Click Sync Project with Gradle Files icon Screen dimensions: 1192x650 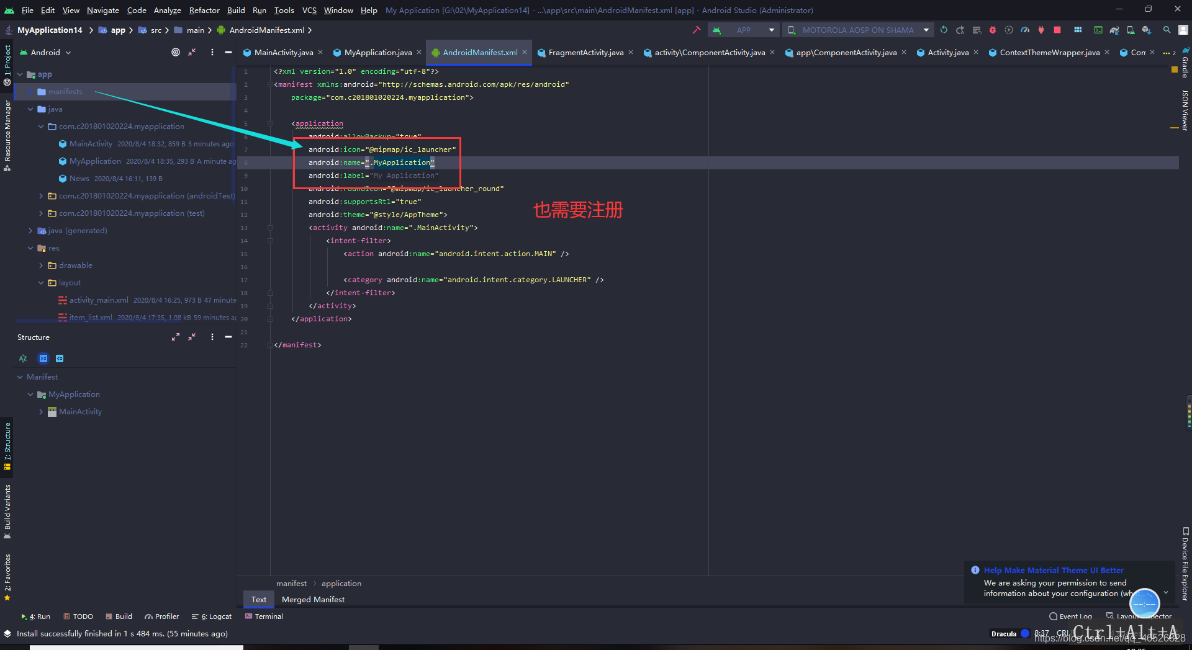coord(1114,30)
